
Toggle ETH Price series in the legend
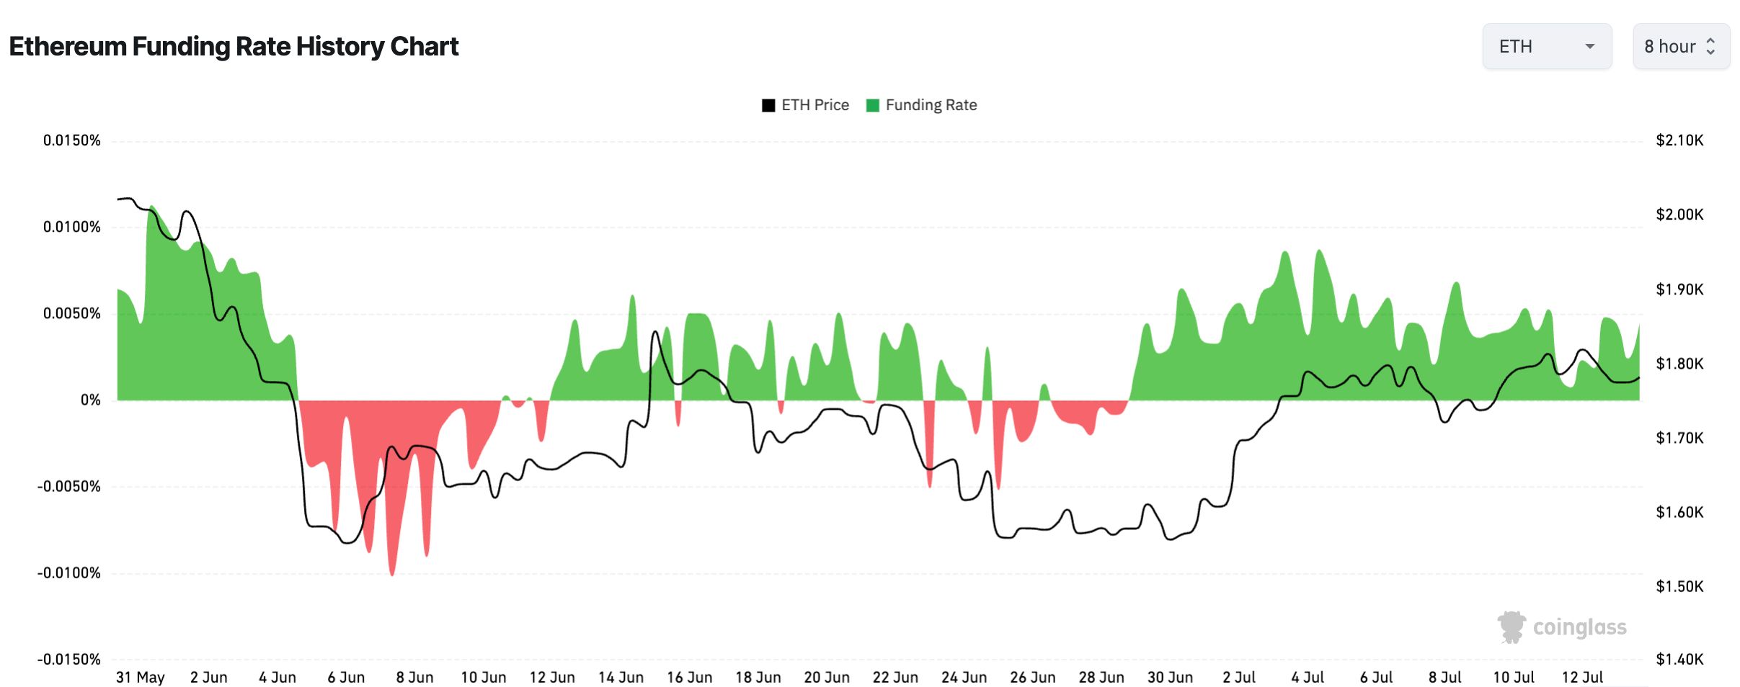click(x=806, y=105)
